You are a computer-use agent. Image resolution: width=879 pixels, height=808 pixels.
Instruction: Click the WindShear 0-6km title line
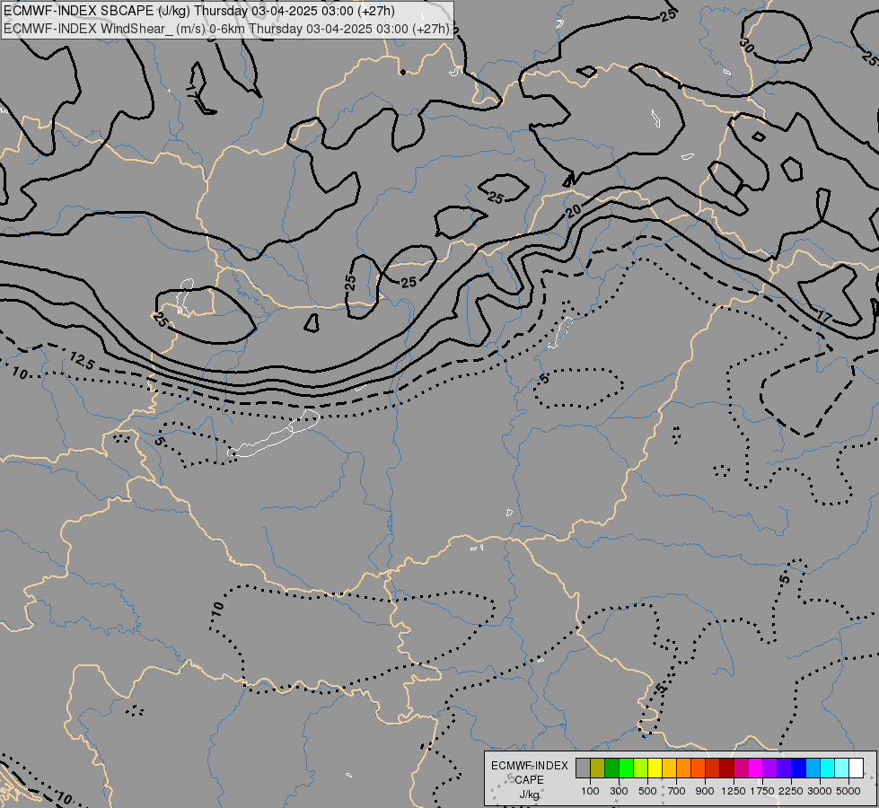[x=227, y=29]
